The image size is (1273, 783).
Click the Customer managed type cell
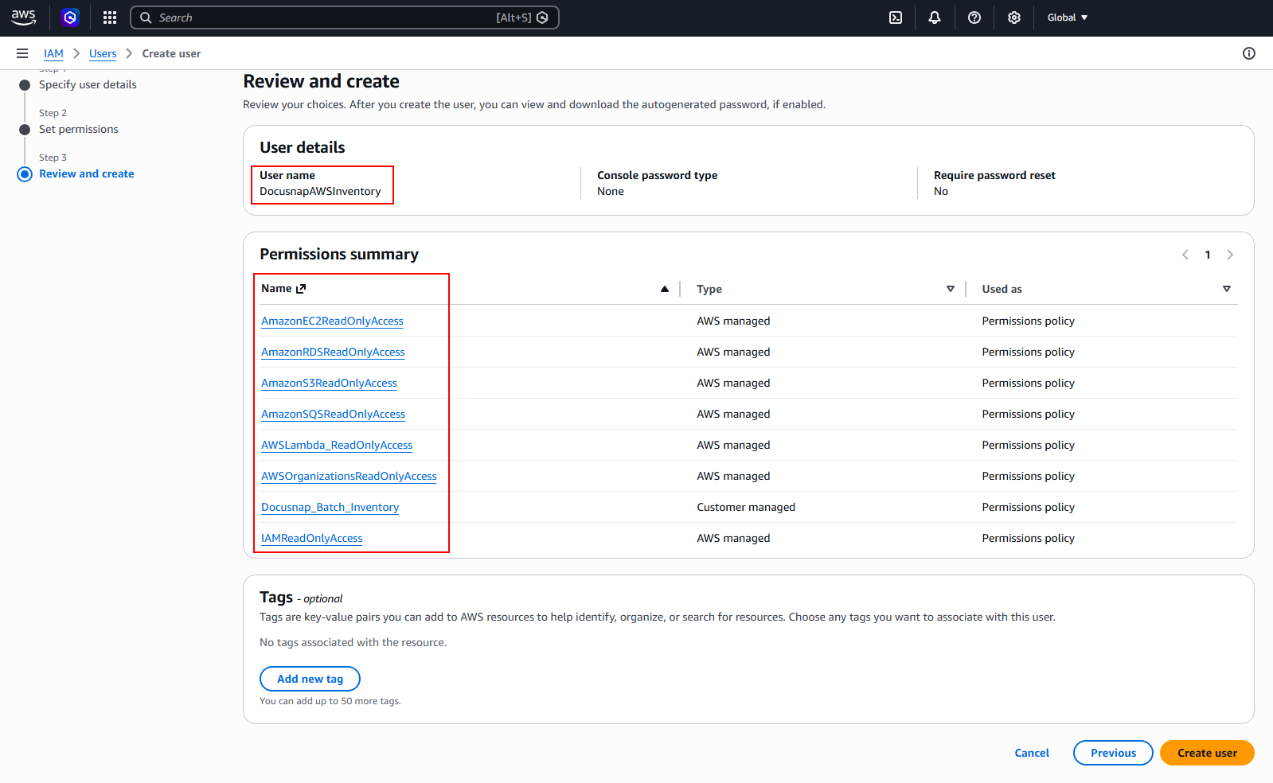[x=746, y=507]
